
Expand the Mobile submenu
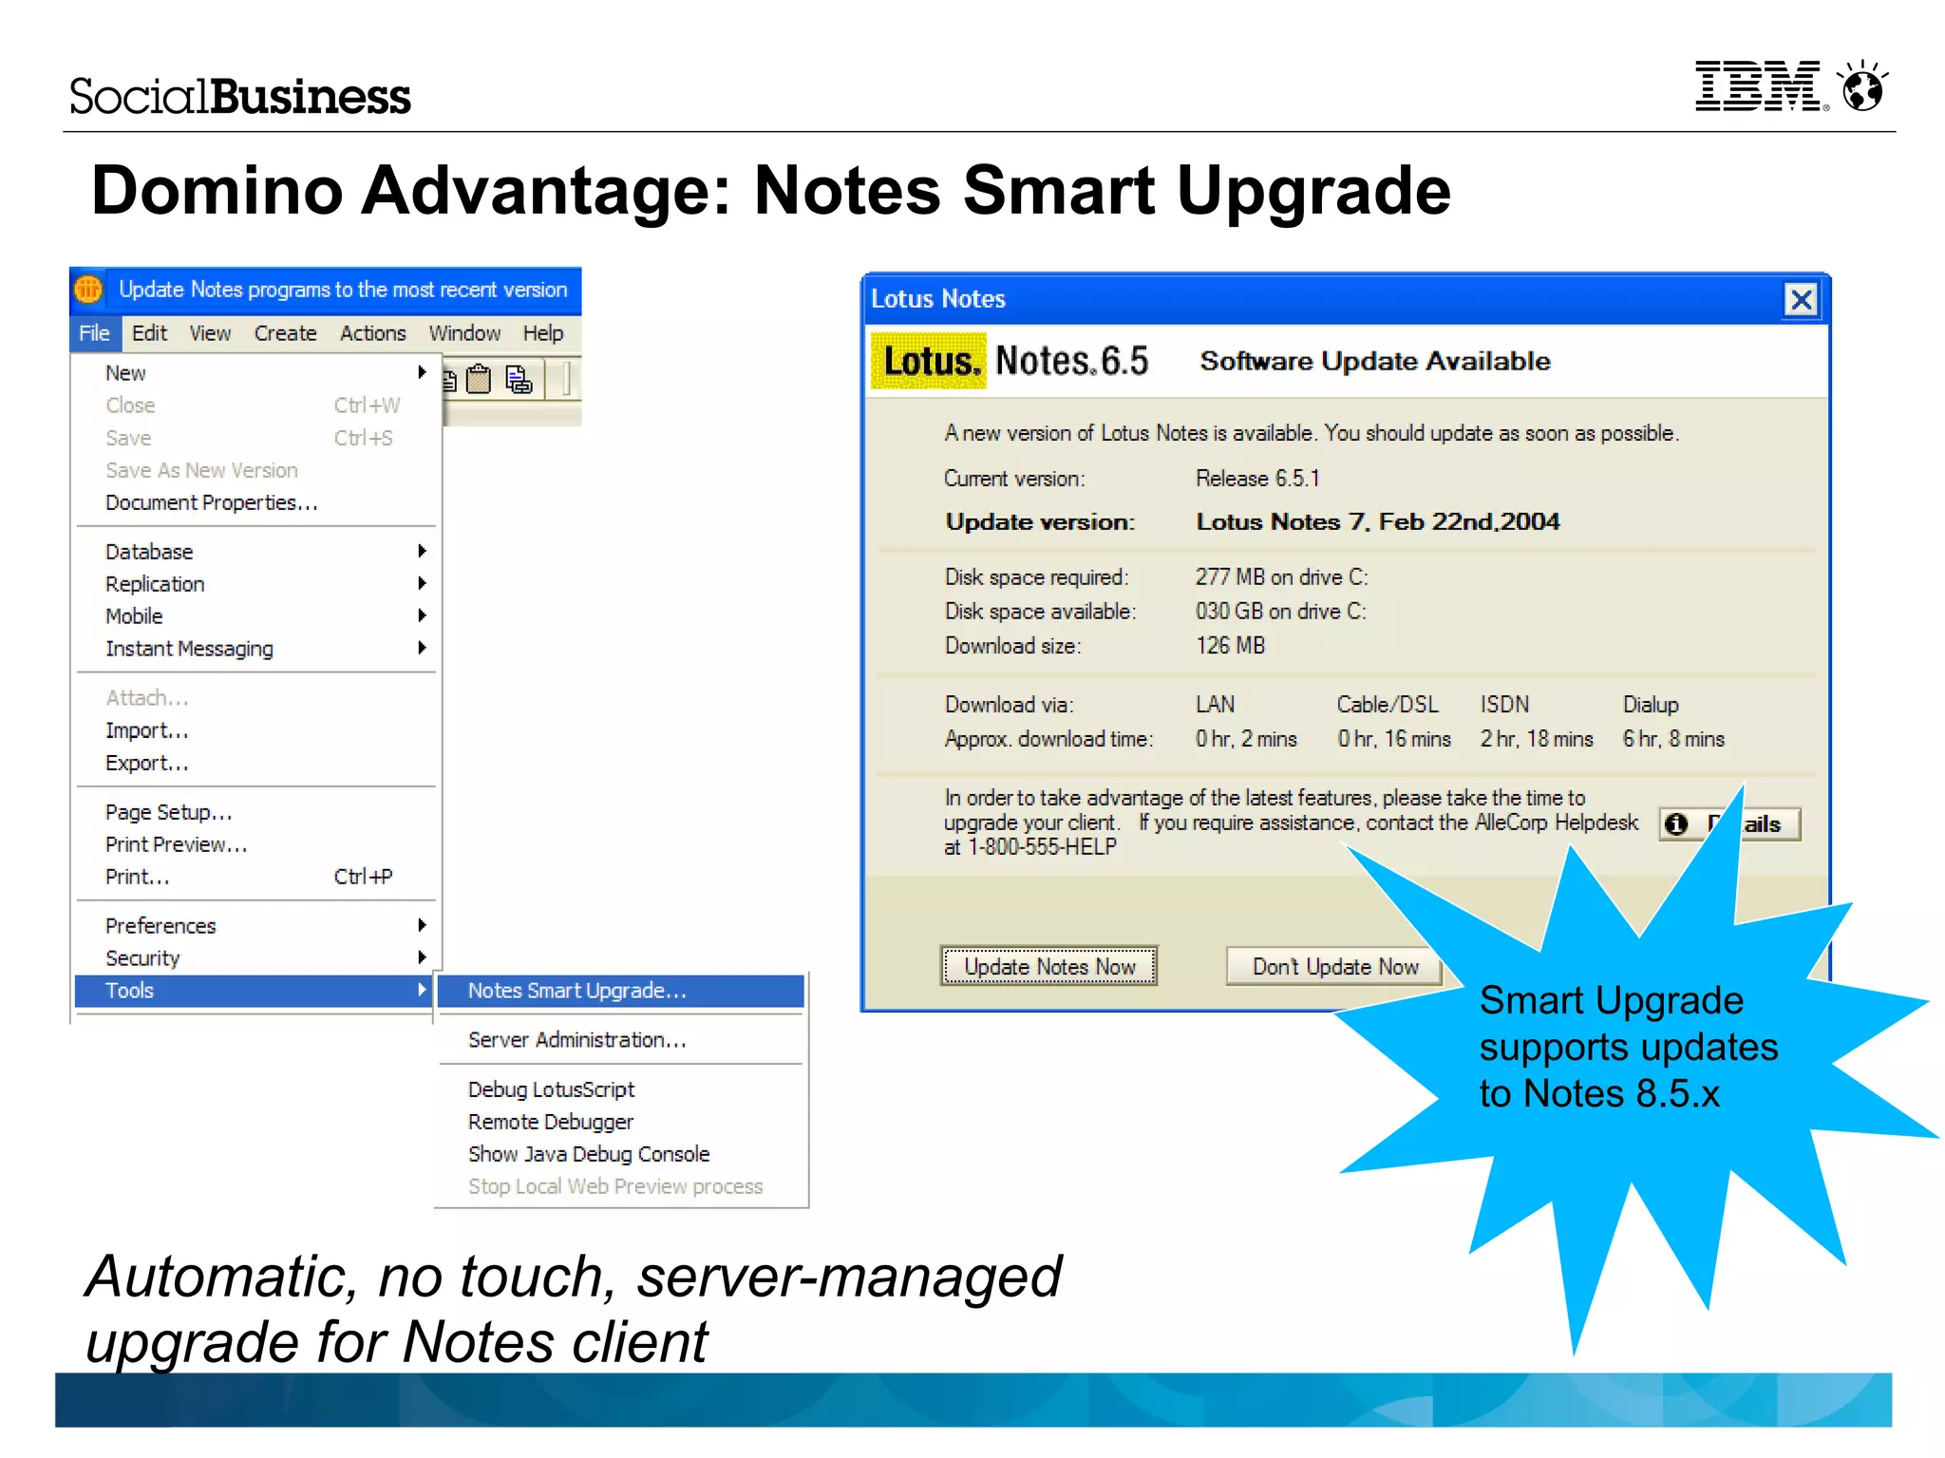pos(255,615)
